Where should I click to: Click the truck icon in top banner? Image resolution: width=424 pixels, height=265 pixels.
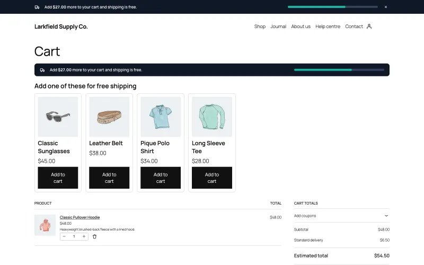(x=37, y=7)
